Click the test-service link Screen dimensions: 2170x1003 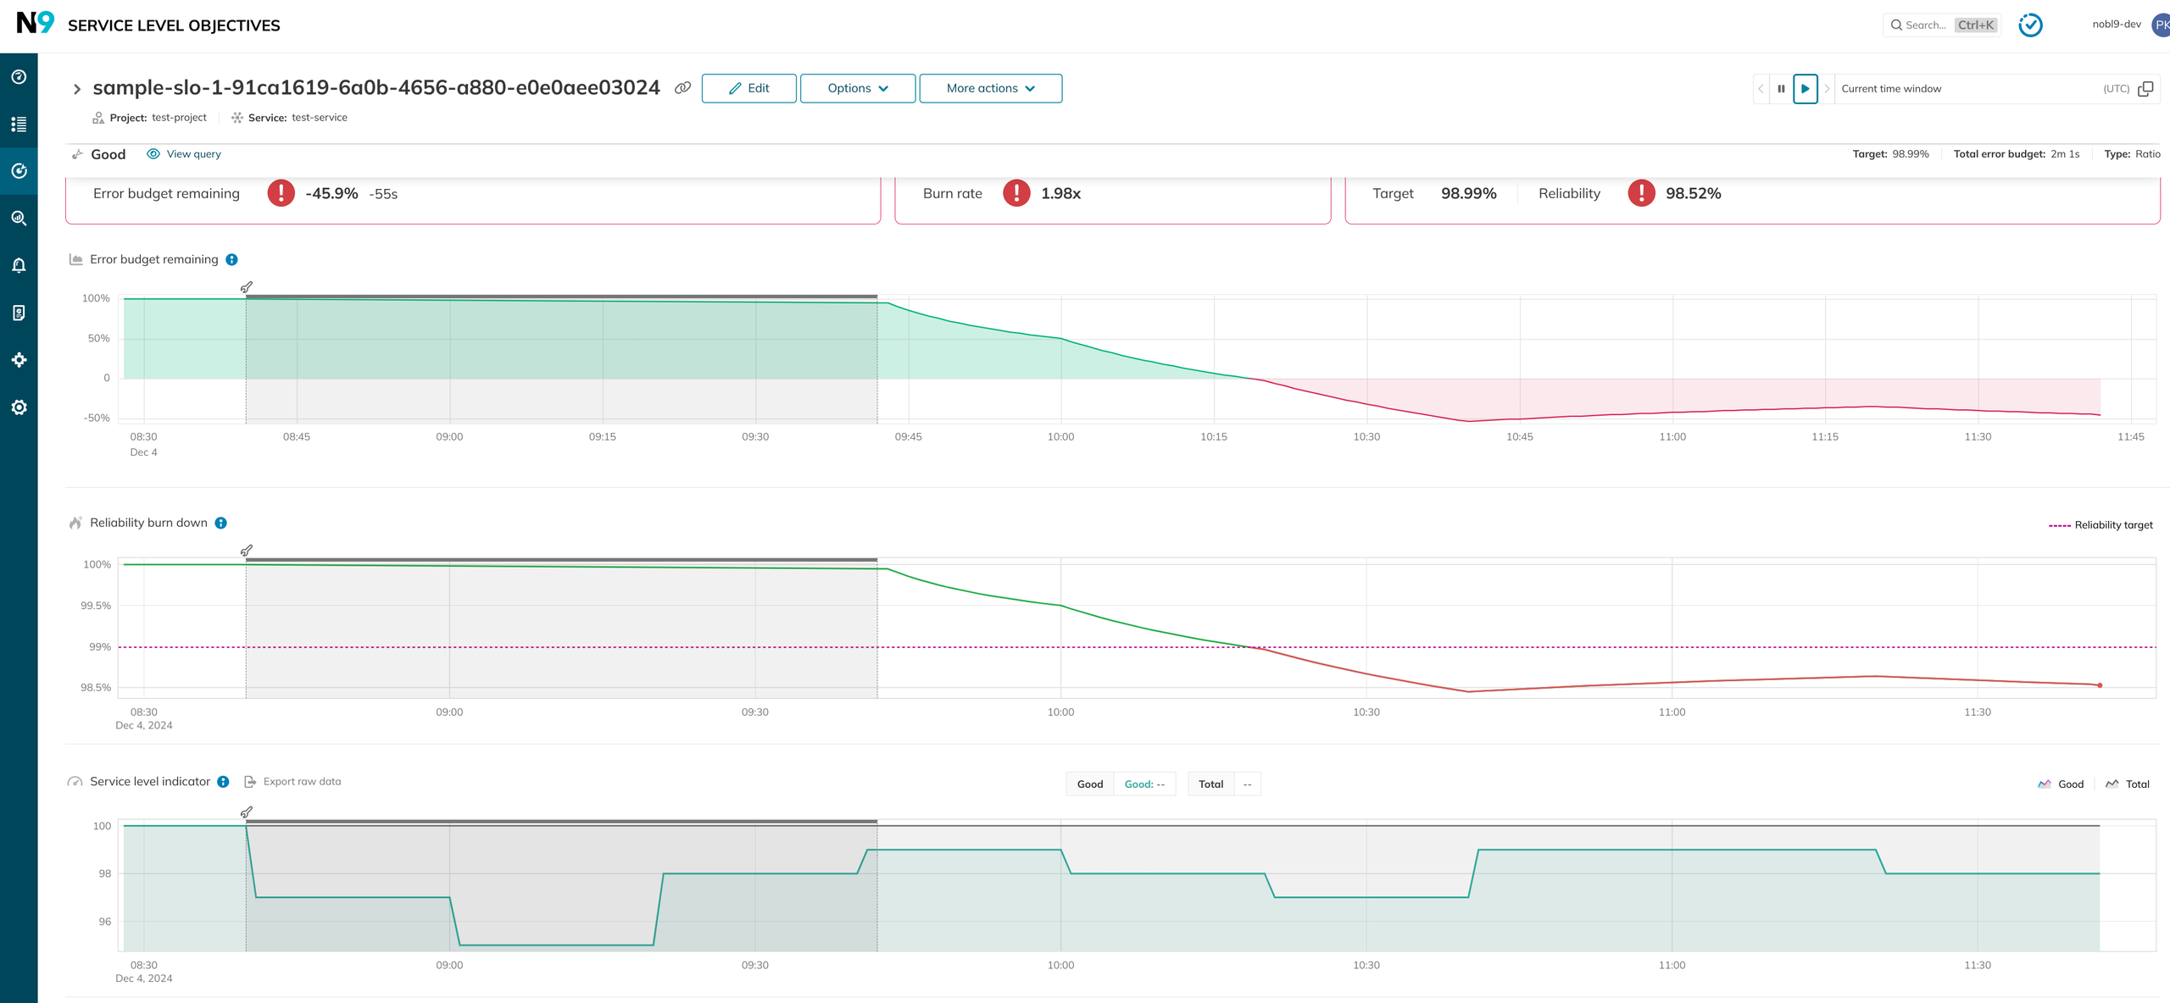pos(320,118)
